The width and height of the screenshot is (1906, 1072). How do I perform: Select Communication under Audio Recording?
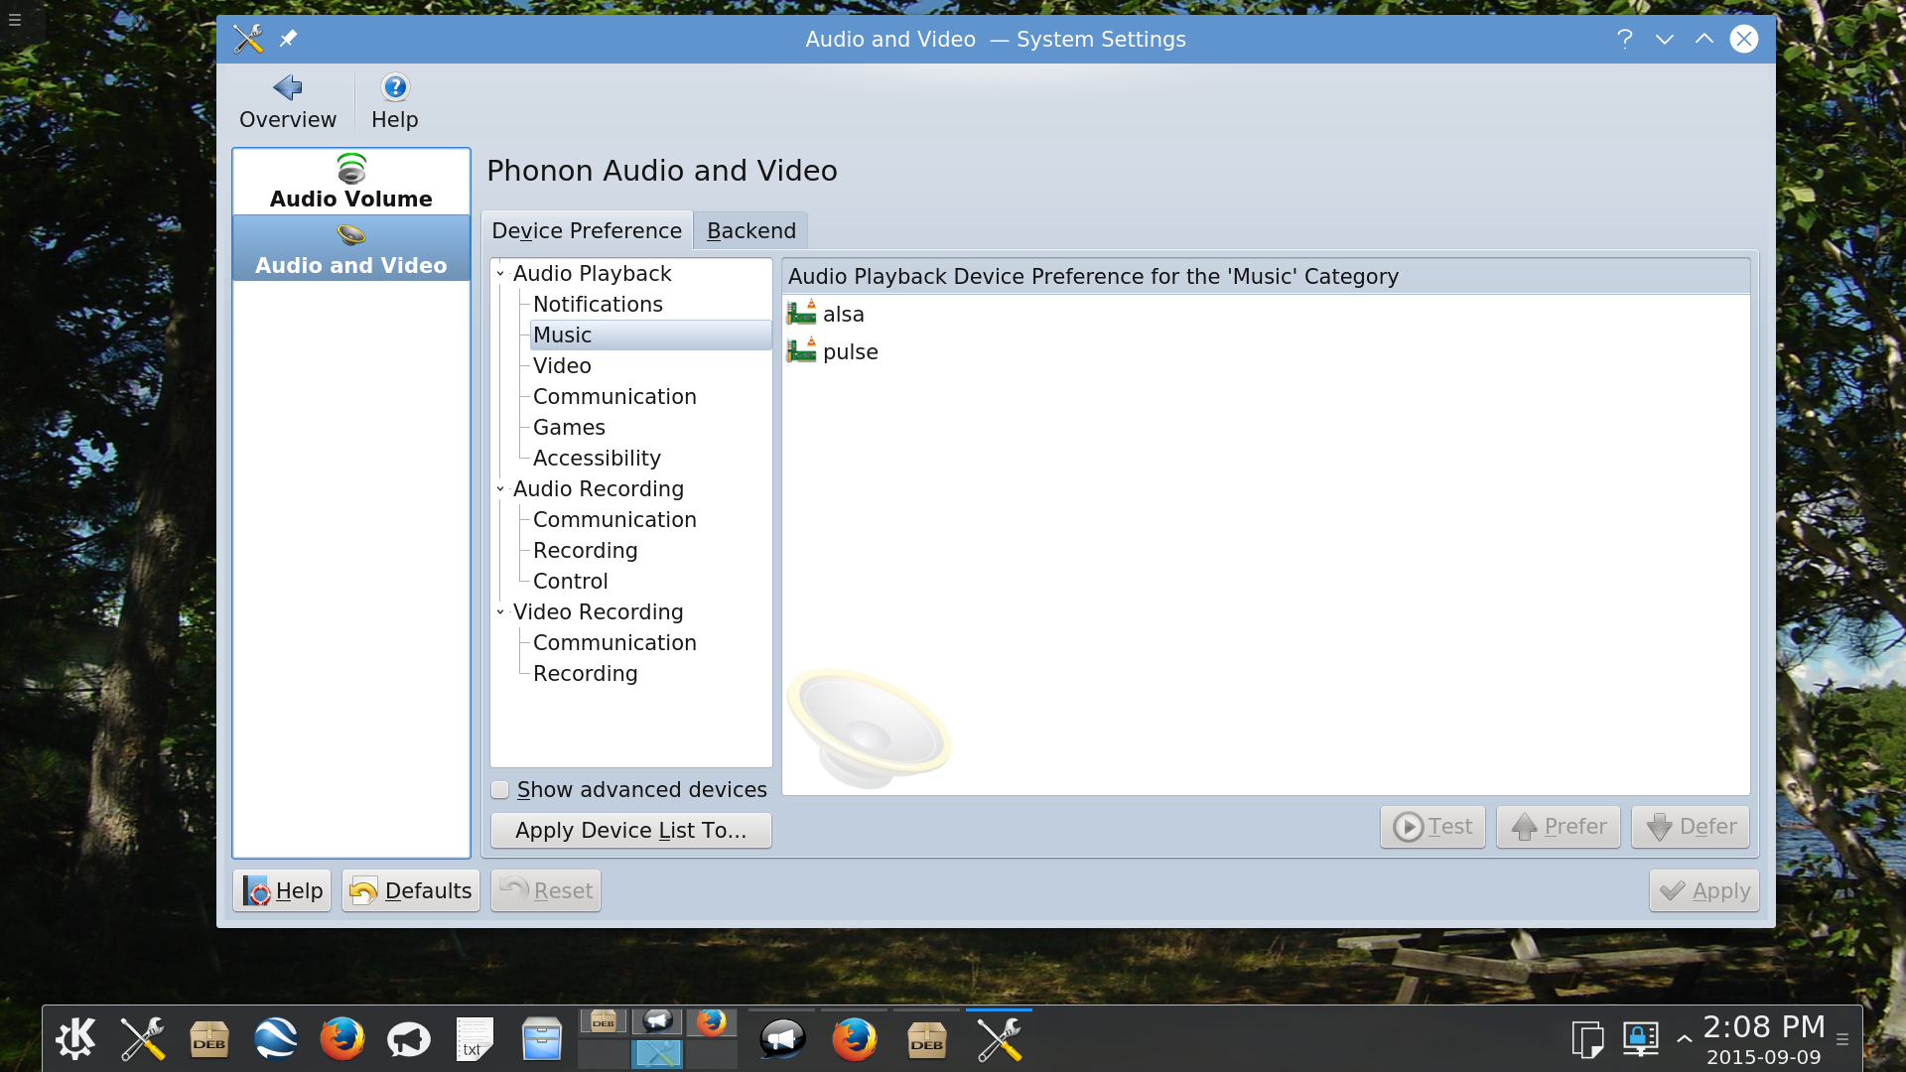tap(614, 519)
